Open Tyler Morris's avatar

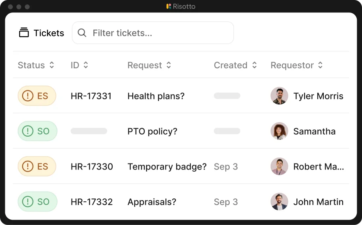click(x=280, y=96)
